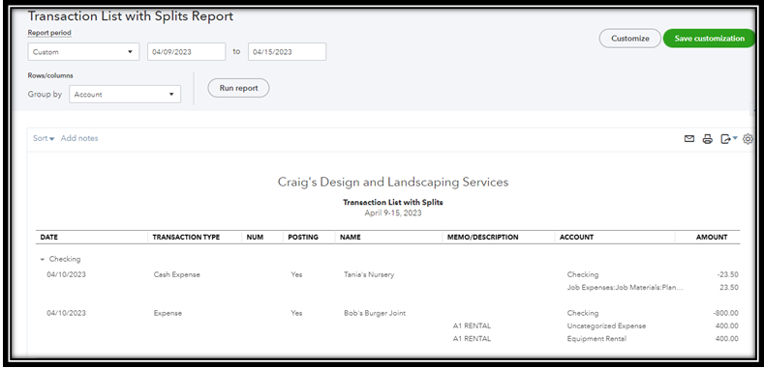The width and height of the screenshot is (764, 368).
Task: Click the Tania's Nursery name
Action: tap(369, 274)
